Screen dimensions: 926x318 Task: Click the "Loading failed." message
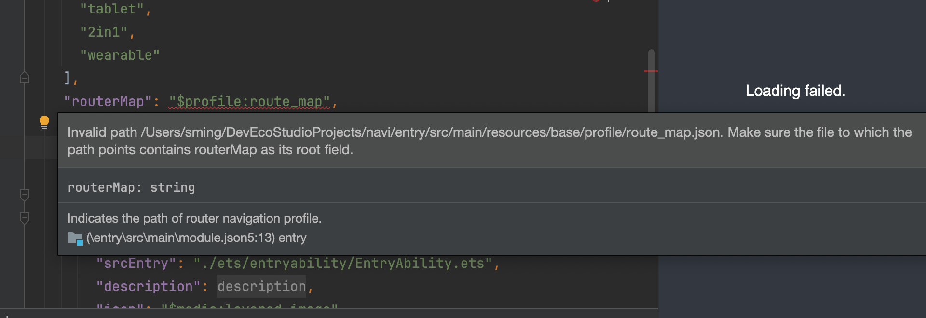pos(795,91)
